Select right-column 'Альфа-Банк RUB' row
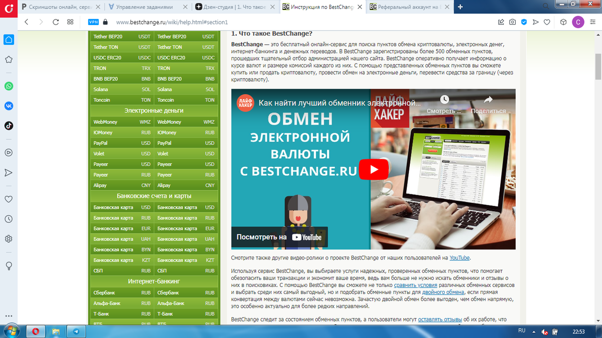 (186, 303)
